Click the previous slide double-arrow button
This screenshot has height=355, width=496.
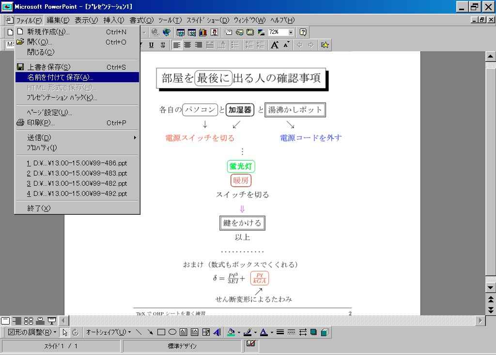pos(490,299)
